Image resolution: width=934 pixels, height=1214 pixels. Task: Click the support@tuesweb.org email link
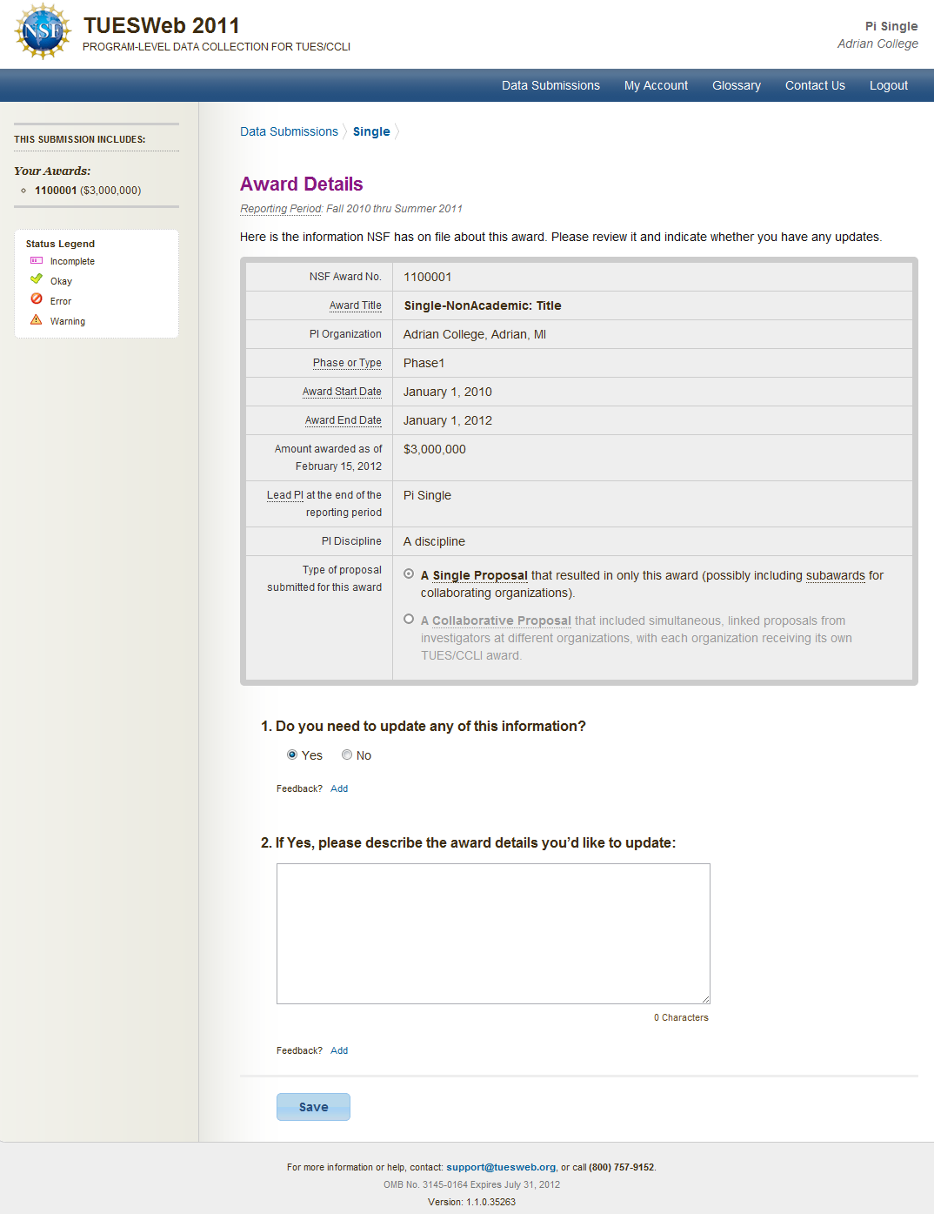[501, 1167]
